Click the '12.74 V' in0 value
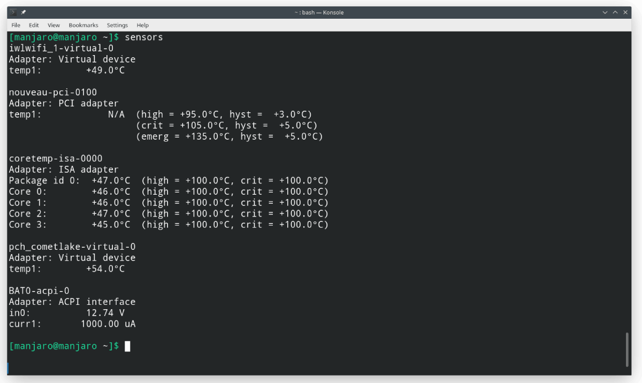Viewport: 642px width, 383px height. (105, 313)
